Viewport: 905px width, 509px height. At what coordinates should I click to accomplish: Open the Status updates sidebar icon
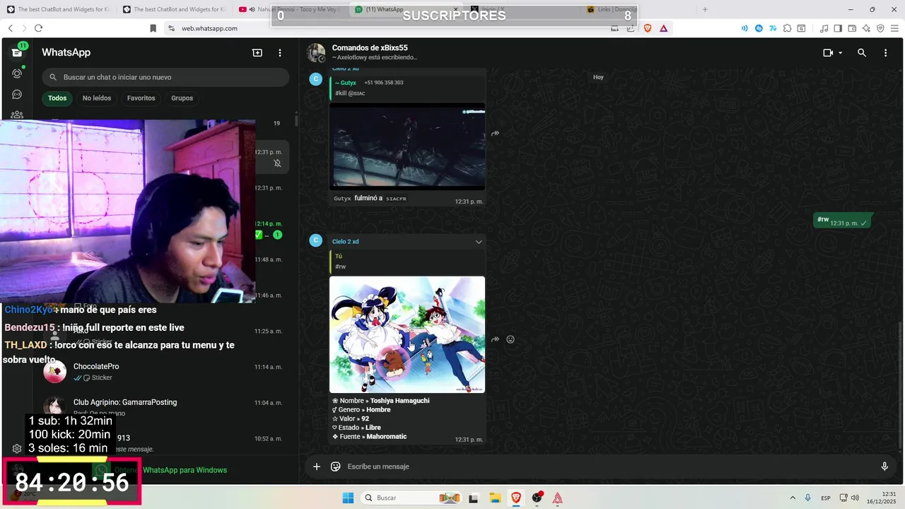[x=17, y=74]
